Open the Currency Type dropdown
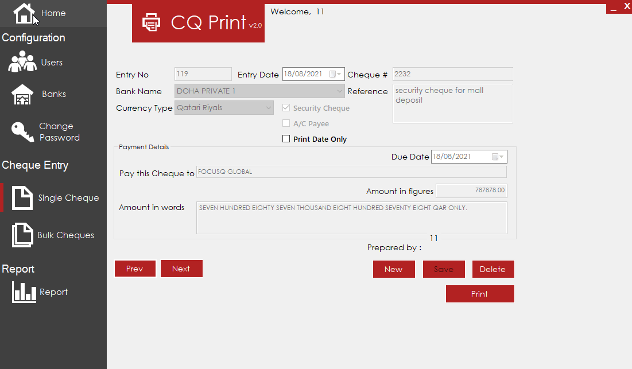632x369 pixels. (269, 107)
